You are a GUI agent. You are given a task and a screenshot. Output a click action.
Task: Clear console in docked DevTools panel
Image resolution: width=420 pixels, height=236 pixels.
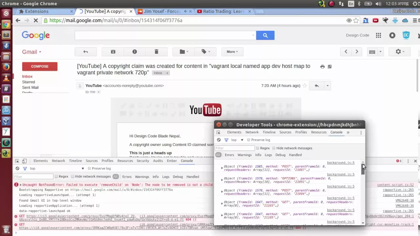17,168
